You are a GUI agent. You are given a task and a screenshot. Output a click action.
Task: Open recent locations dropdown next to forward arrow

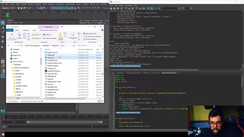(x=15, y=46)
